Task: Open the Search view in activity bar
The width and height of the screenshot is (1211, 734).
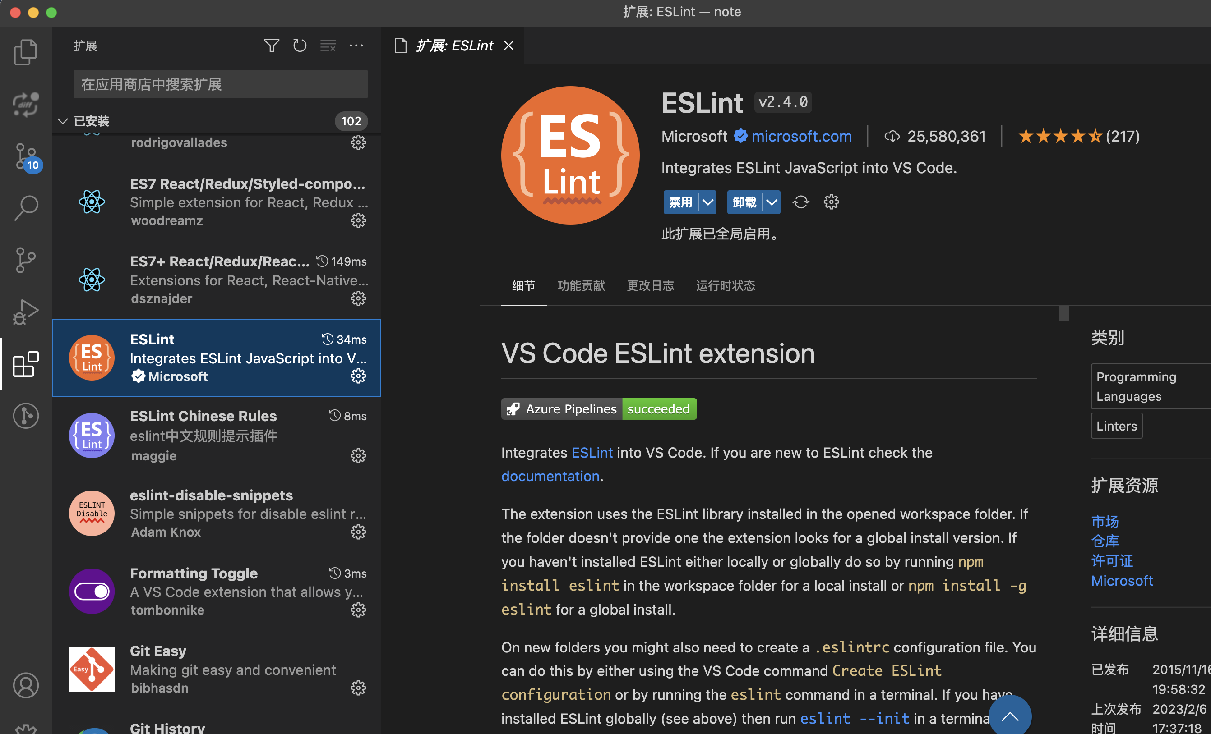Action: [26, 208]
